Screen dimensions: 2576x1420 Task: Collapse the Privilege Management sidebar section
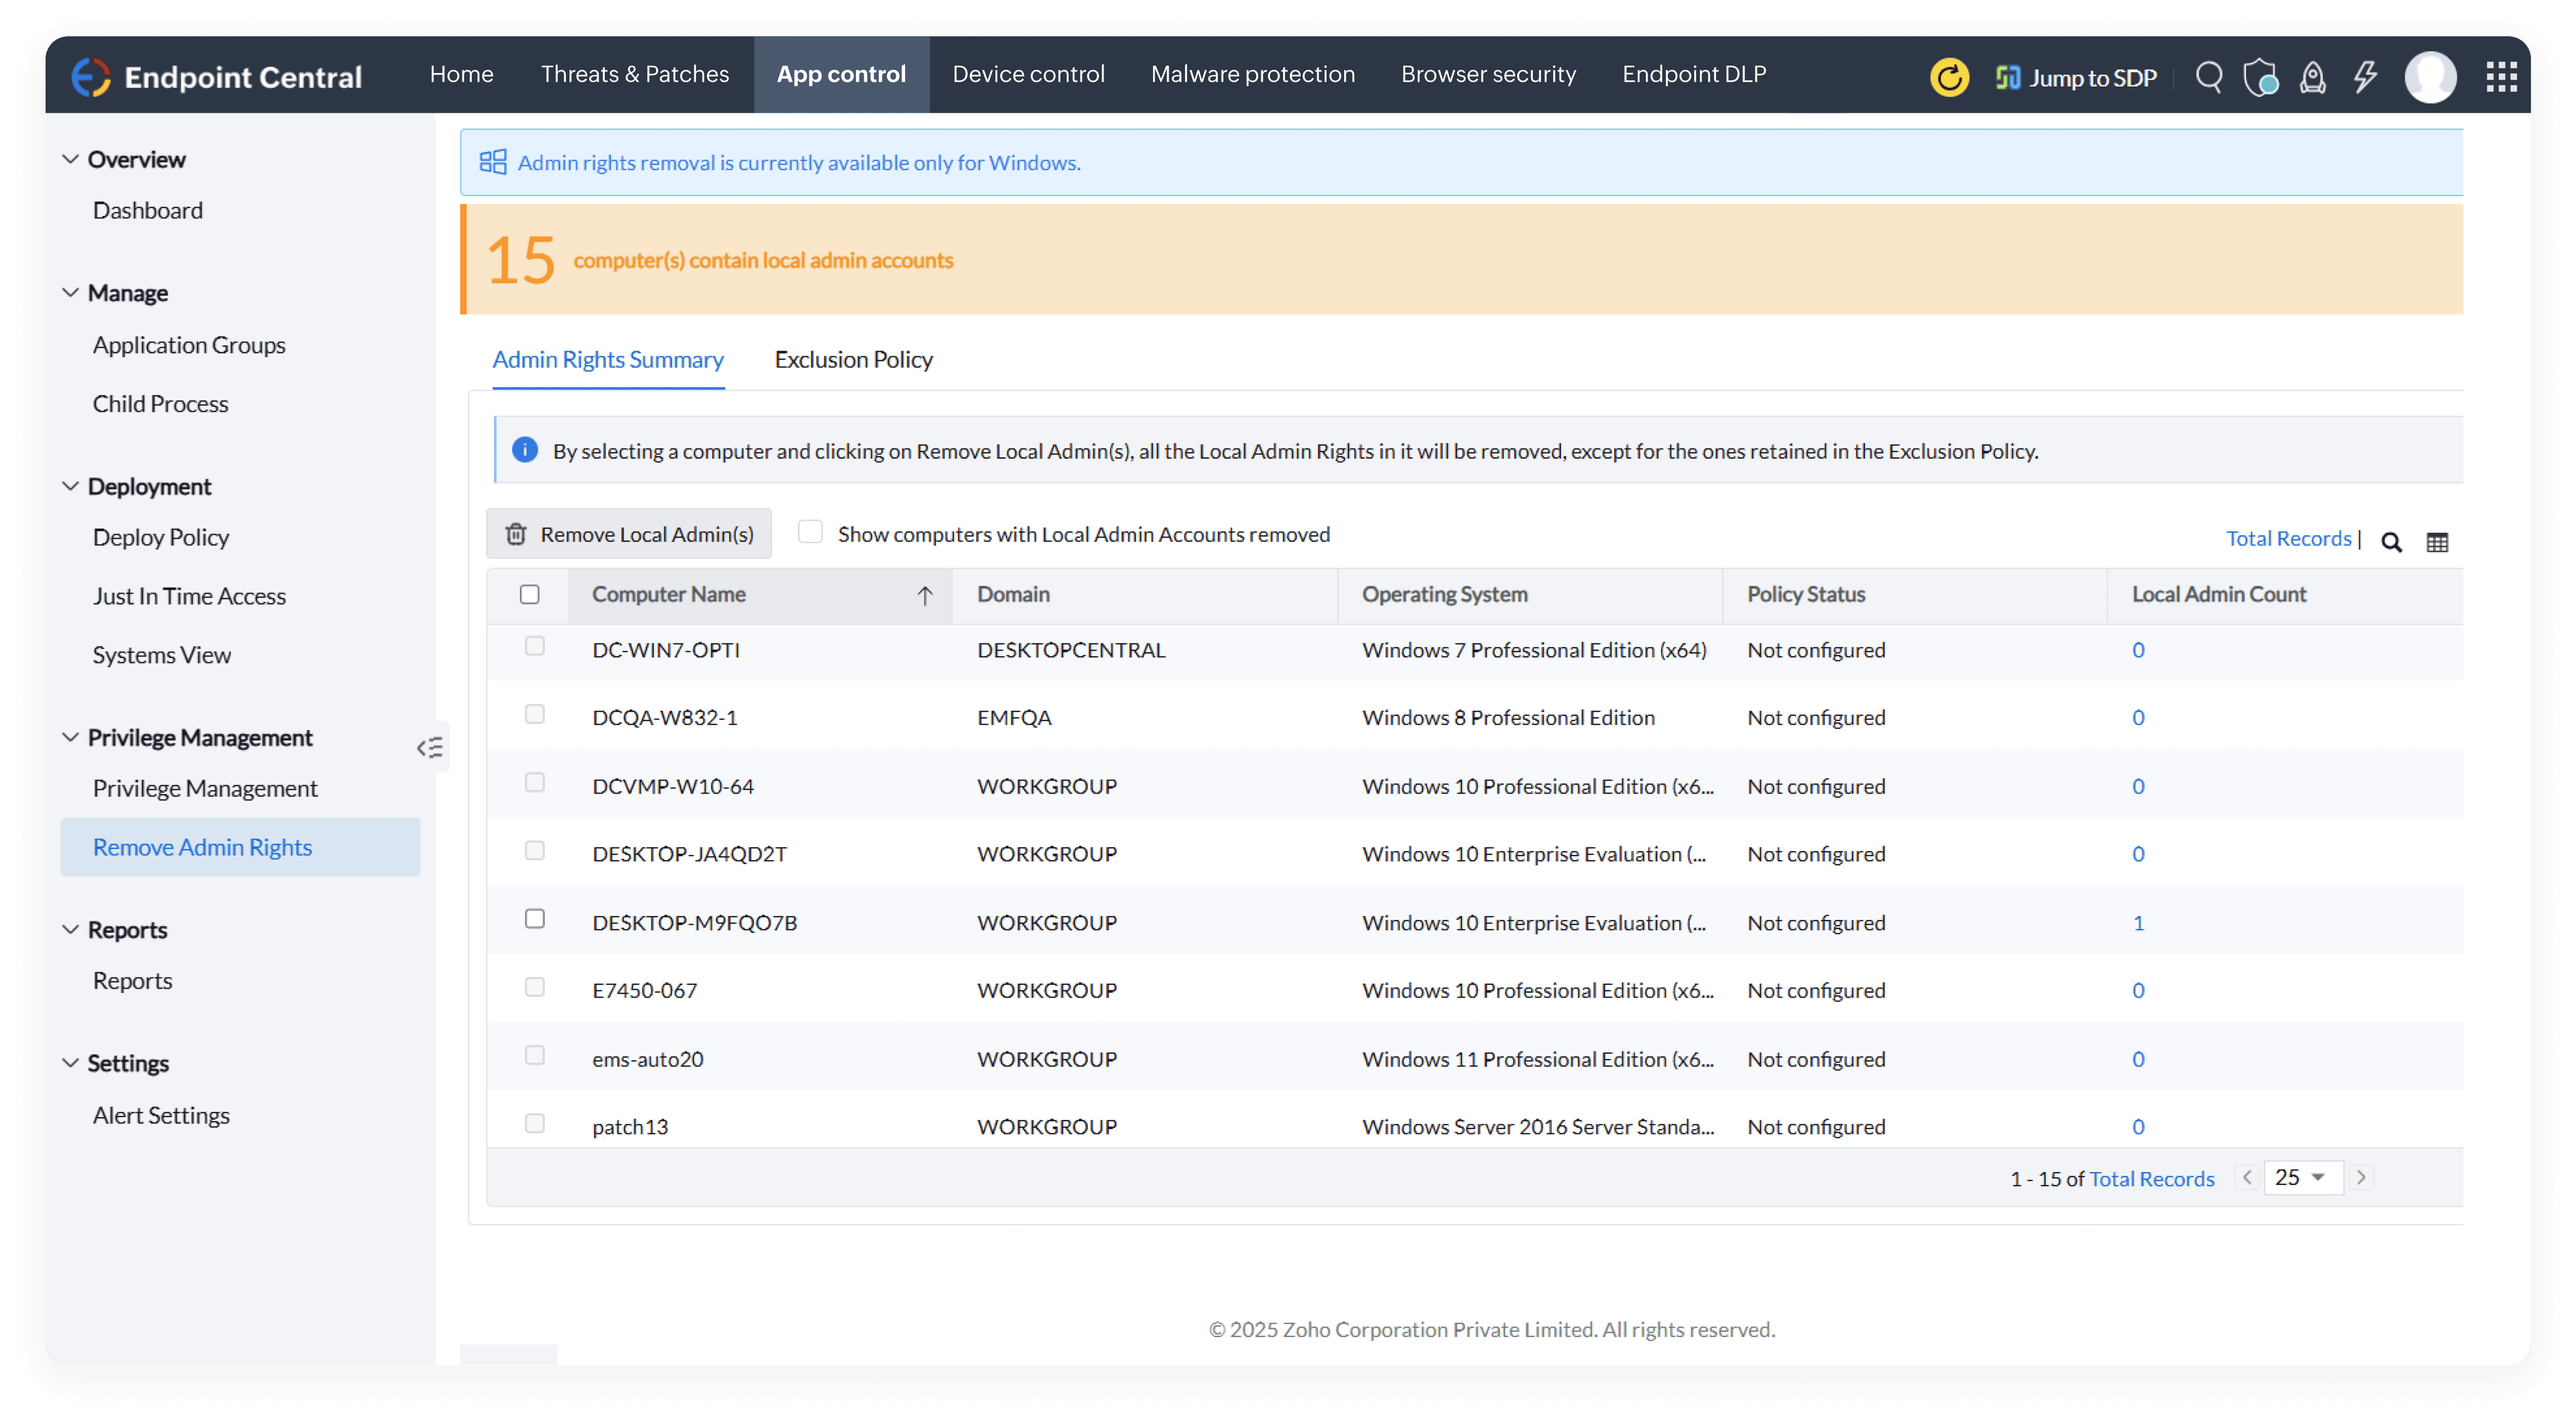click(70, 737)
